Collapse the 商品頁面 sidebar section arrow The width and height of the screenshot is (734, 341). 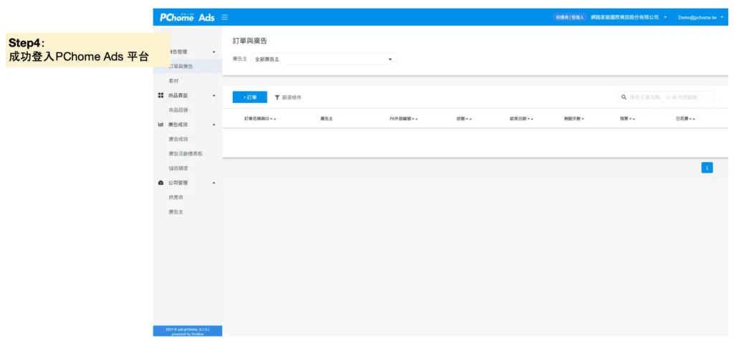pos(214,95)
